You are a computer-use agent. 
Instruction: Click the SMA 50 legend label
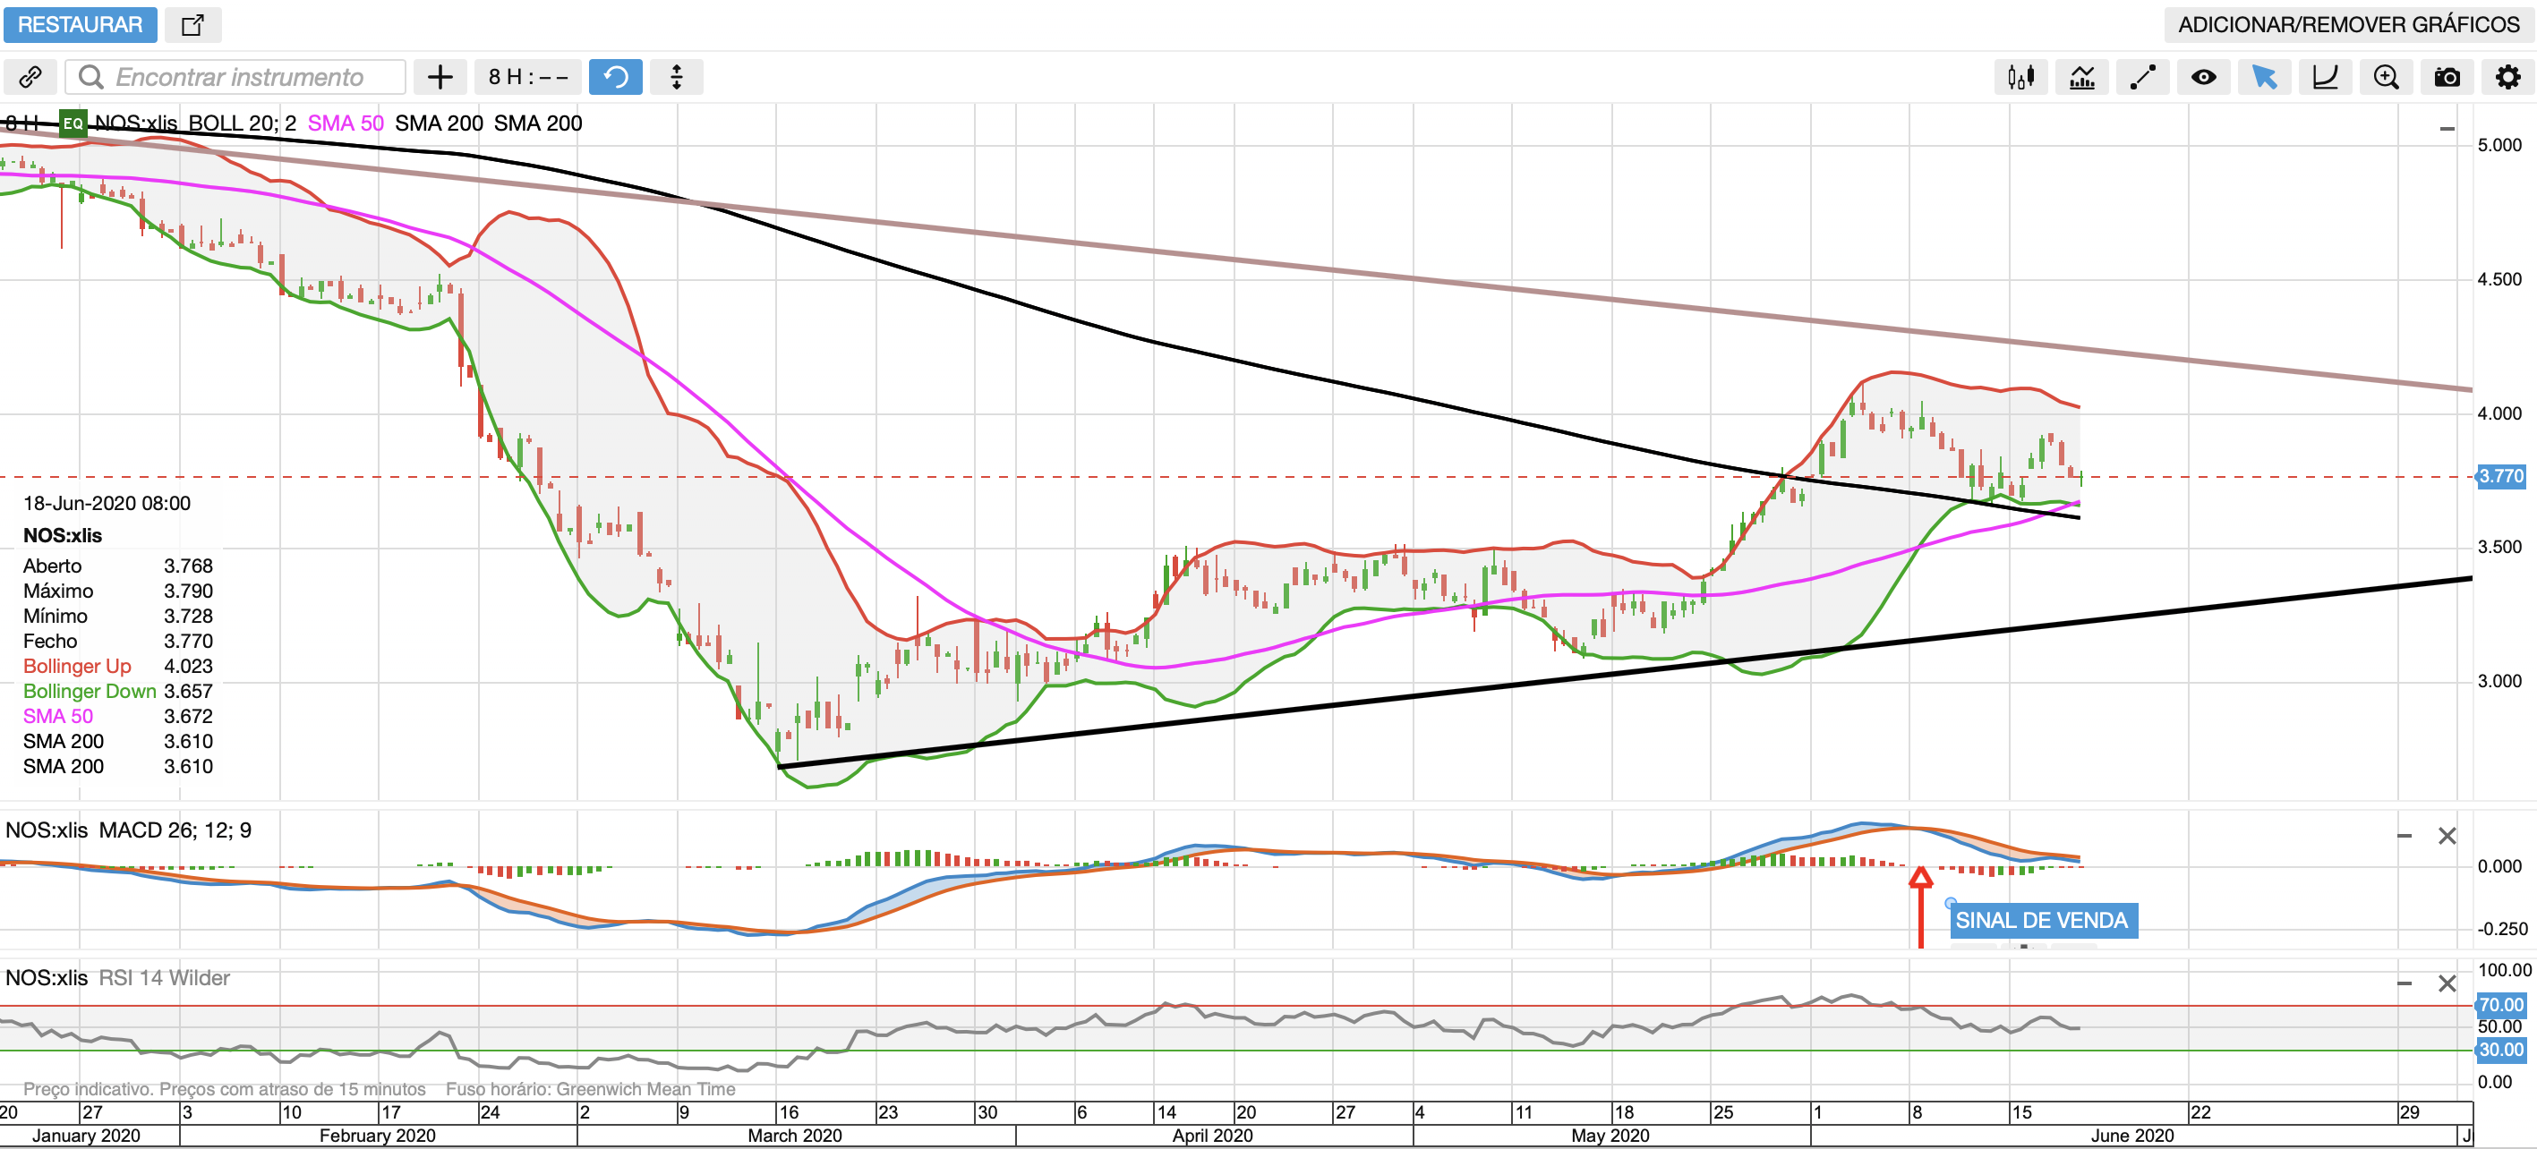point(345,123)
